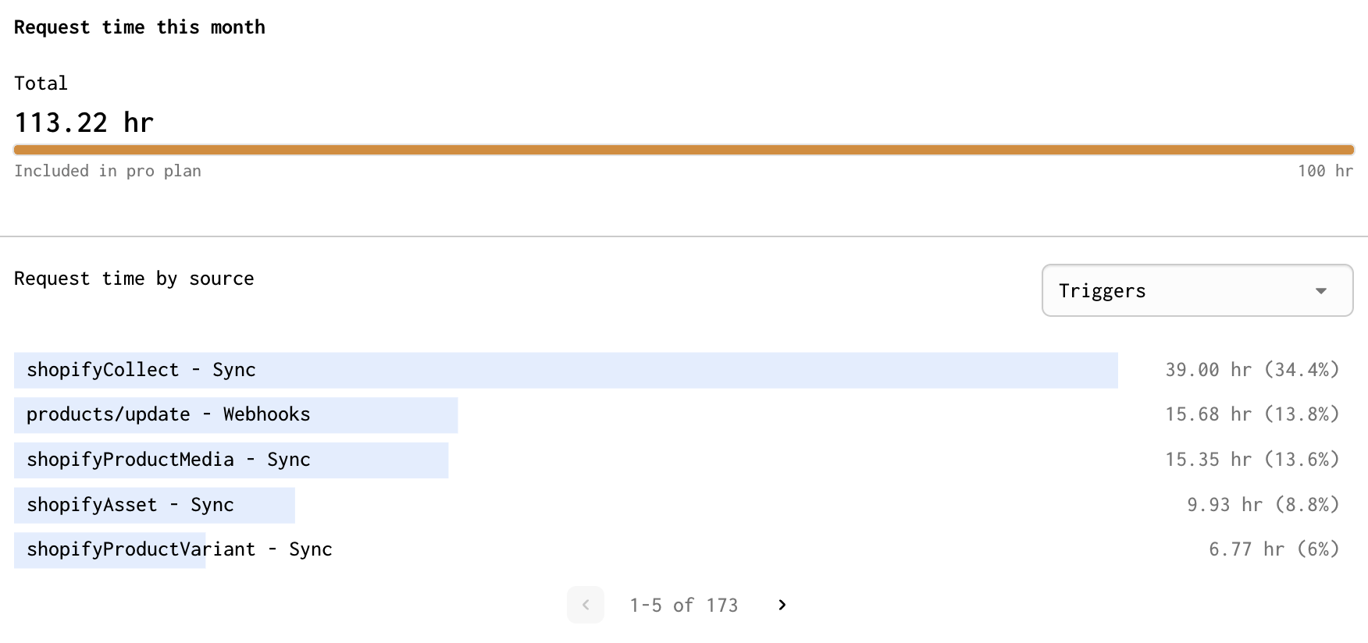Click the 15.68 hr (13.8%) value
1368x643 pixels.
point(1252,414)
